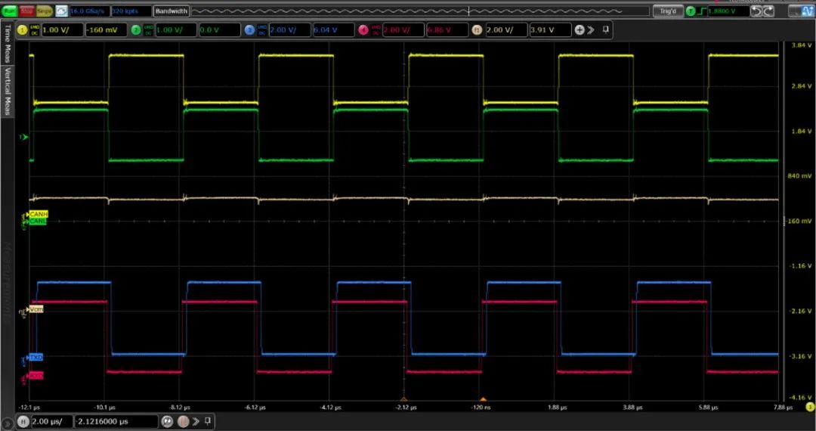Toggle channel 4 red button
This screenshot has height=431, width=816.
click(363, 30)
